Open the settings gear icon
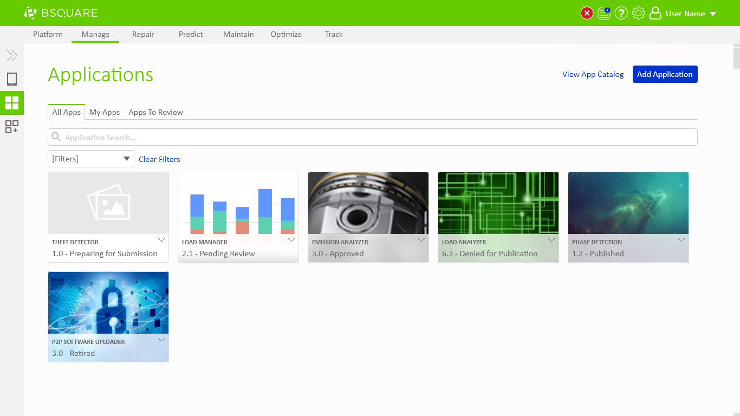Screen dimensions: 740x416 click(x=639, y=14)
